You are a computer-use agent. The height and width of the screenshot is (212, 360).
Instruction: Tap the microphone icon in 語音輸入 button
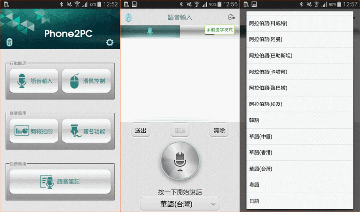[x=22, y=81]
